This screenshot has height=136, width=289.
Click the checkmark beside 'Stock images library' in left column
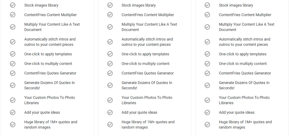coord(13,5)
